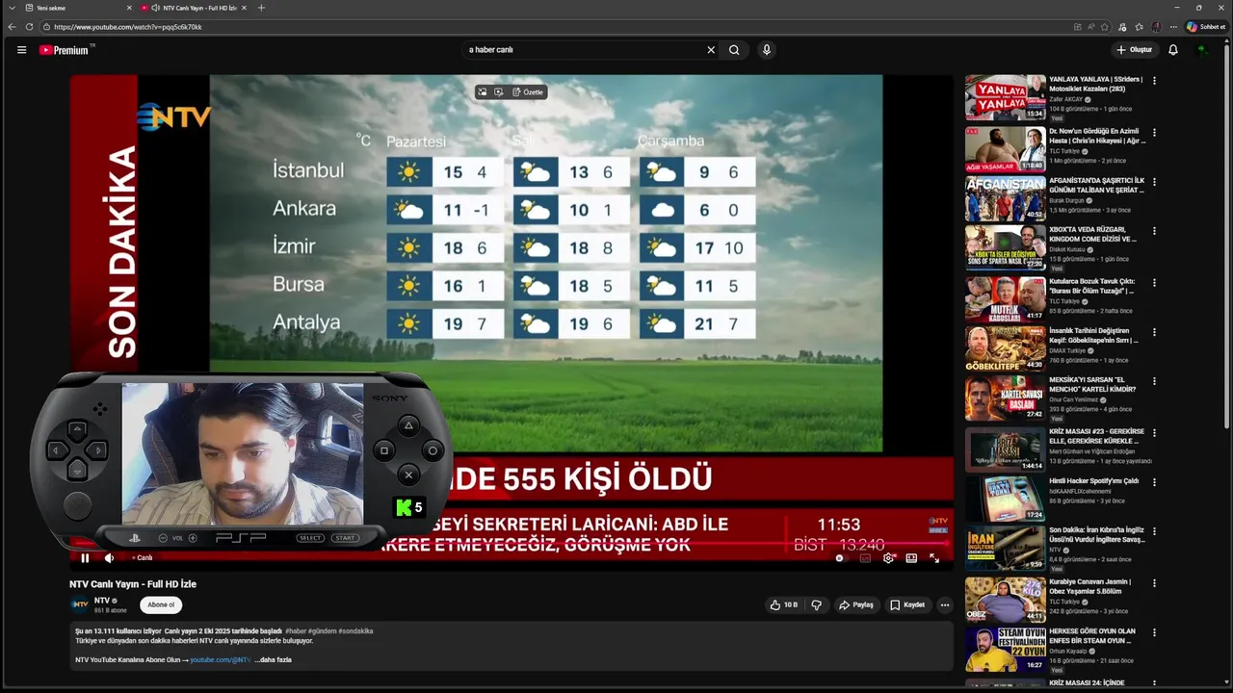The image size is (1233, 693).
Task: Open the Edge favorites list icon
Action: click(x=1139, y=27)
